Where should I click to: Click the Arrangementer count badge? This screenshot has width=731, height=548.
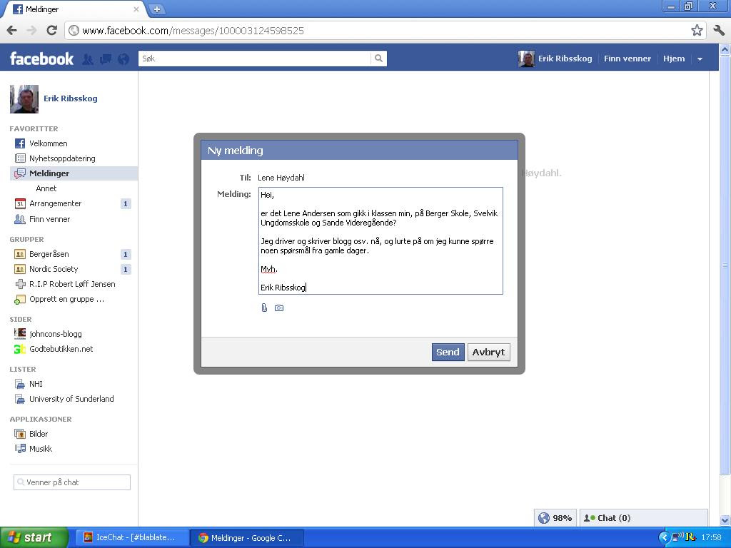(126, 203)
